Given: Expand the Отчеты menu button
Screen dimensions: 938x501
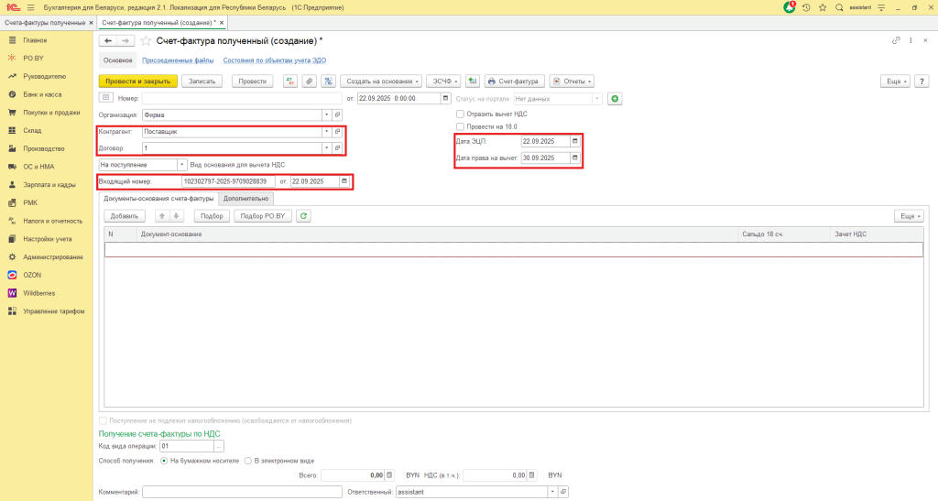Looking at the screenshot, I should click(x=572, y=82).
